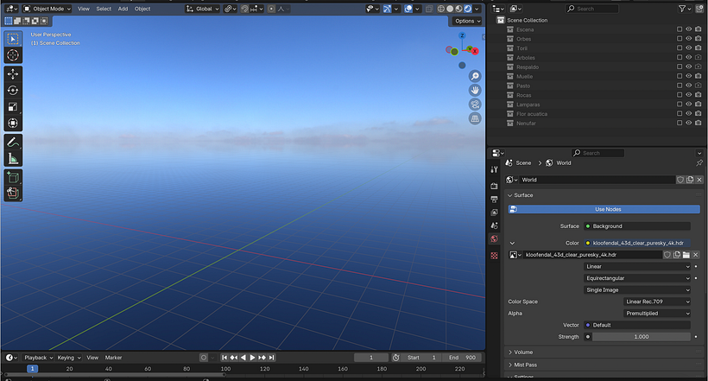Hide the Muelle collection in viewport
This screenshot has height=381, width=708.
tap(689, 76)
